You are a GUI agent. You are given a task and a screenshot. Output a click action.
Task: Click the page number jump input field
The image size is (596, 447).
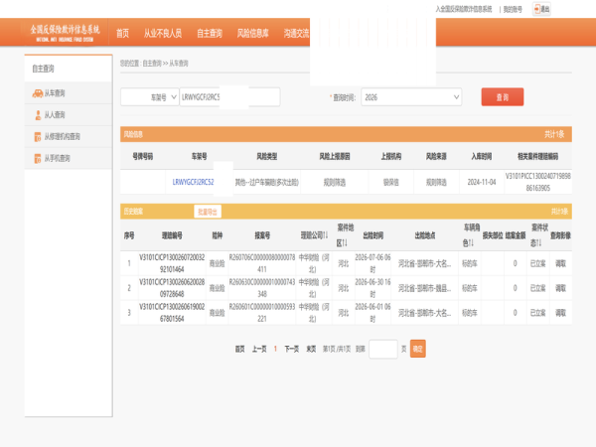click(383, 349)
